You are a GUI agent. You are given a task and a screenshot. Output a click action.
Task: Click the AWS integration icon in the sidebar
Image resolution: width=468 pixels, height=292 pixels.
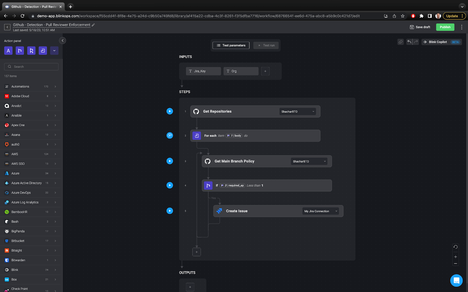click(7, 154)
